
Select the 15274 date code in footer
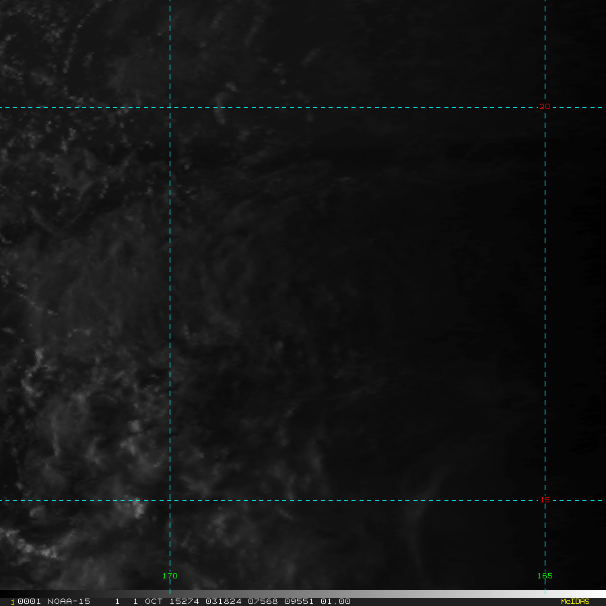tap(181, 601)
